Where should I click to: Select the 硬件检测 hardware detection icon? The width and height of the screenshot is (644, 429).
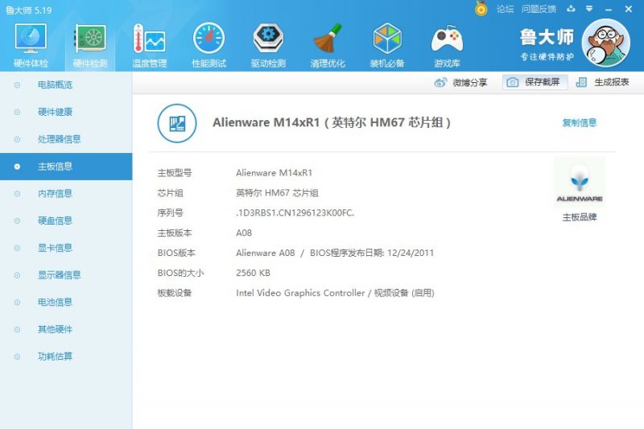[x=90, y=45]
